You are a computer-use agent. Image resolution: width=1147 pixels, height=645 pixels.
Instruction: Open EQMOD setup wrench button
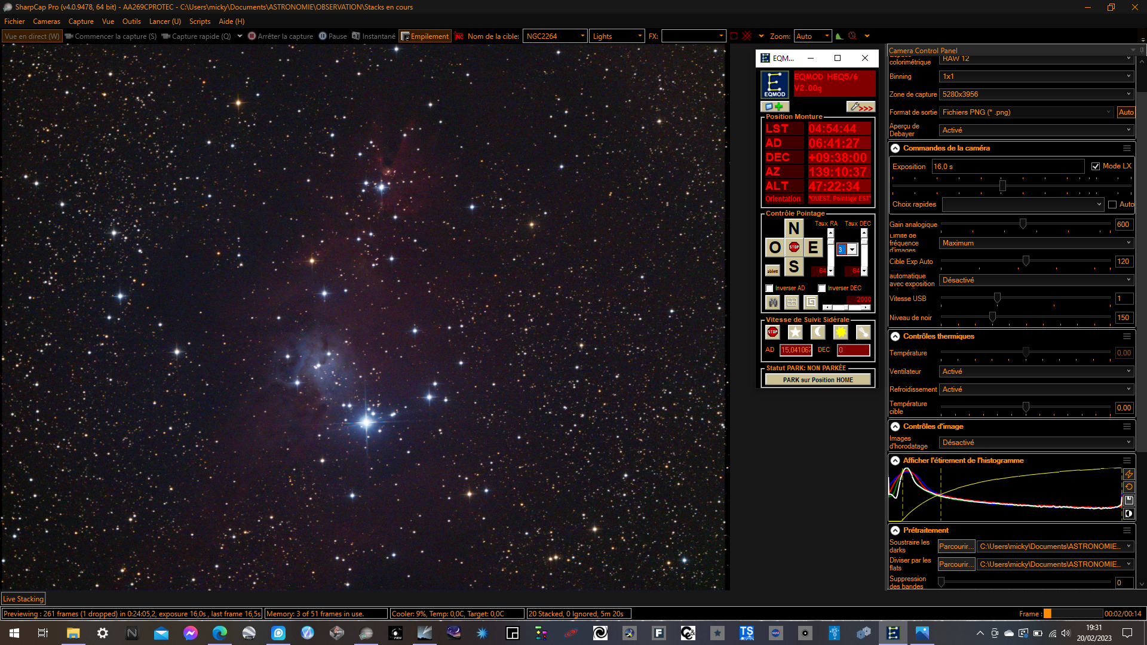861,107
